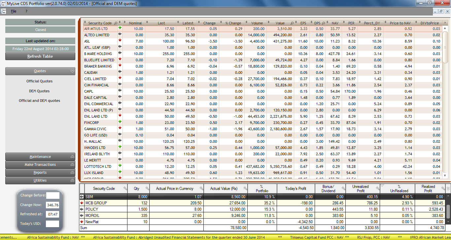Click red down arrow on ASL row
The width and height of the screenshot is (451, 240).
point(120,41)
